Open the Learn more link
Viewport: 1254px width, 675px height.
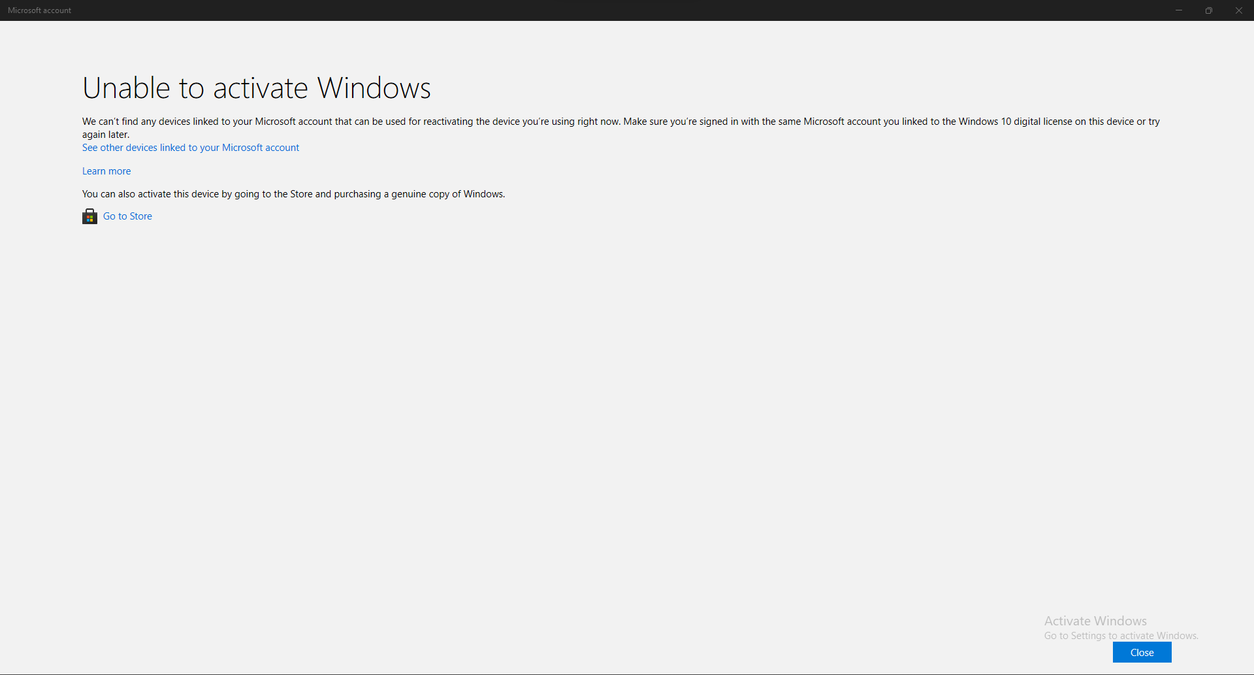pyautogui.click(x=106, y=171)
